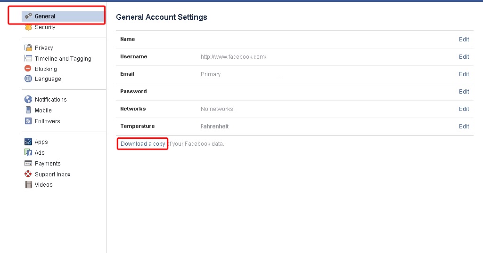Edit the Username field
The height and width of the screenshot is (253, 483).
point(464,57)
